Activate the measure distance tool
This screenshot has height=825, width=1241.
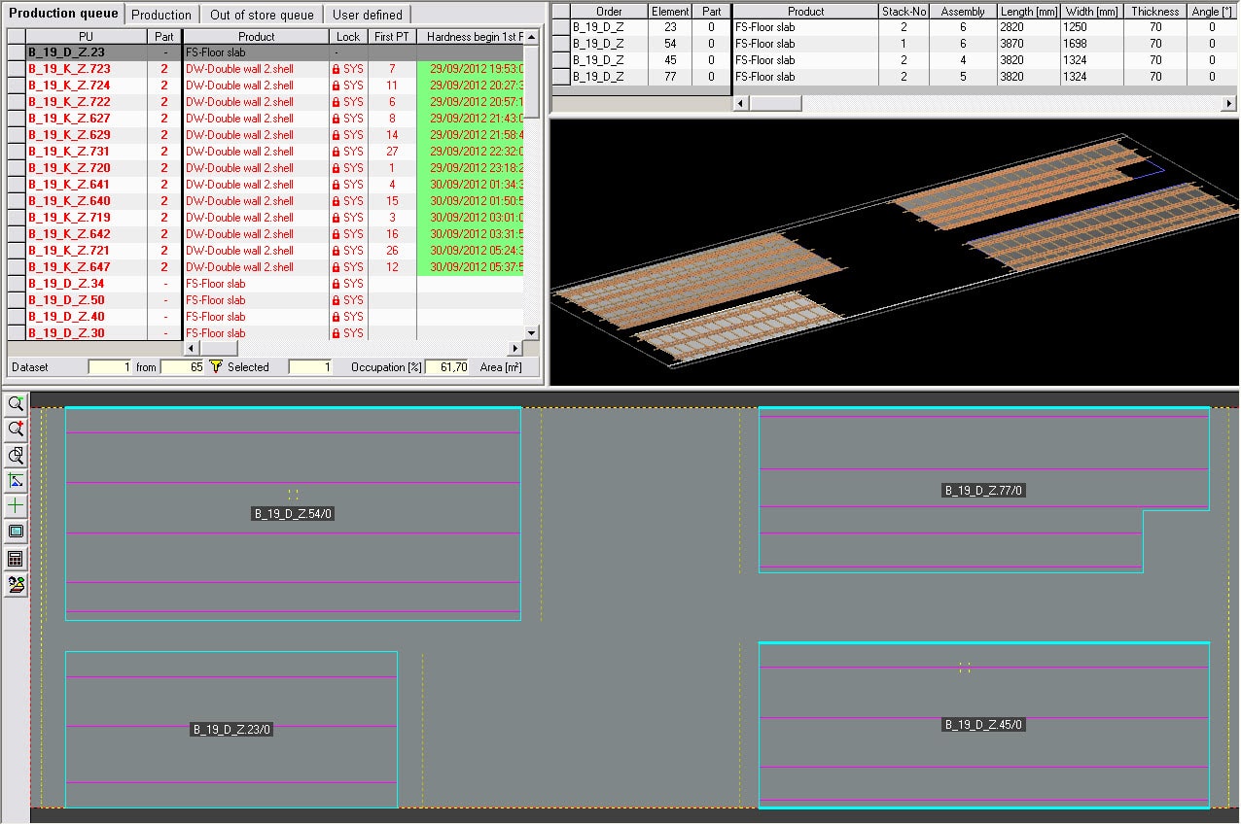16,481
